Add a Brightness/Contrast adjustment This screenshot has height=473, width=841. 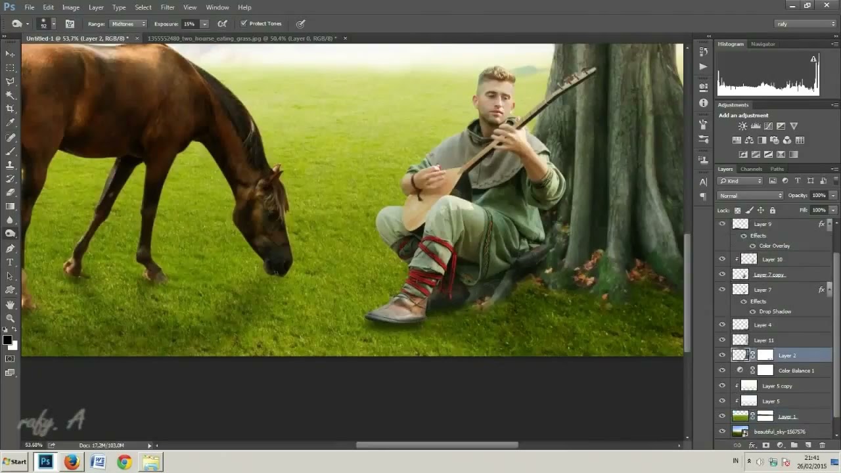pyautogui.click(x=742, y=126)
